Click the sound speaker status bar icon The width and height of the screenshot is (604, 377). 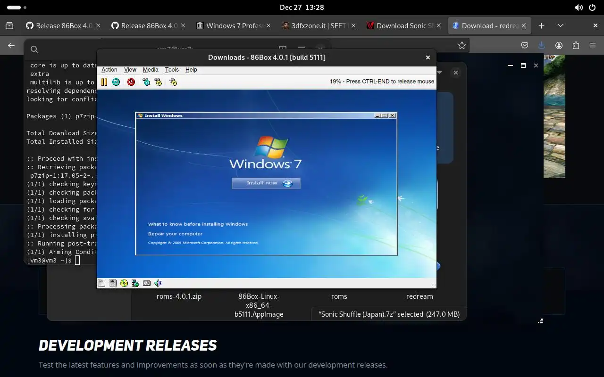(158, 283)
